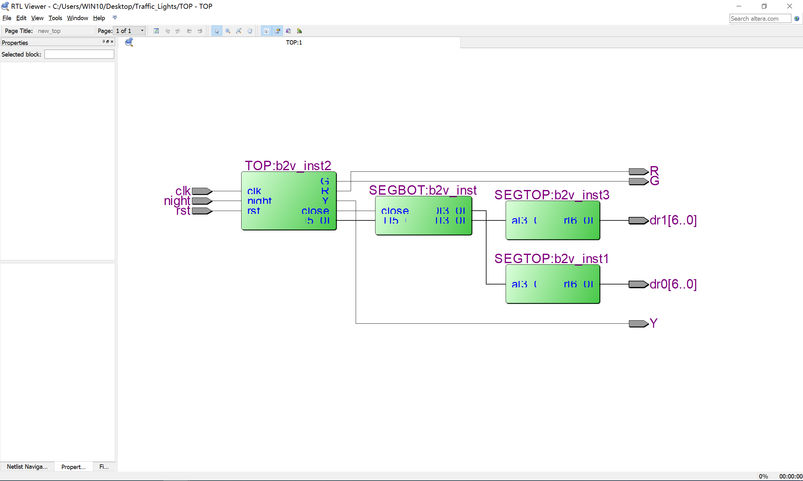Click the TOP:b2v_inst2 block
Image resolution: width=803 pixels, height=481 pixels.
288,201
